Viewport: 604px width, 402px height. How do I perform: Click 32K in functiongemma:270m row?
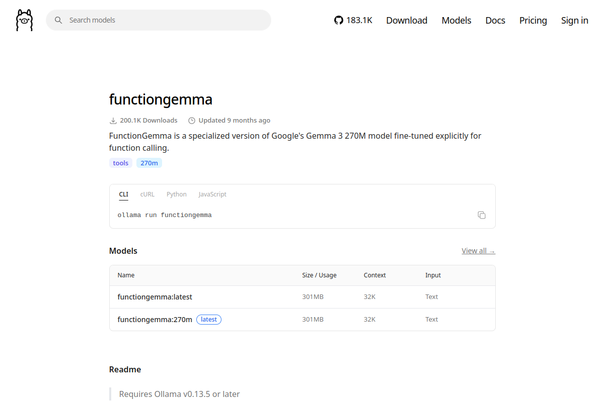point(369,320)
